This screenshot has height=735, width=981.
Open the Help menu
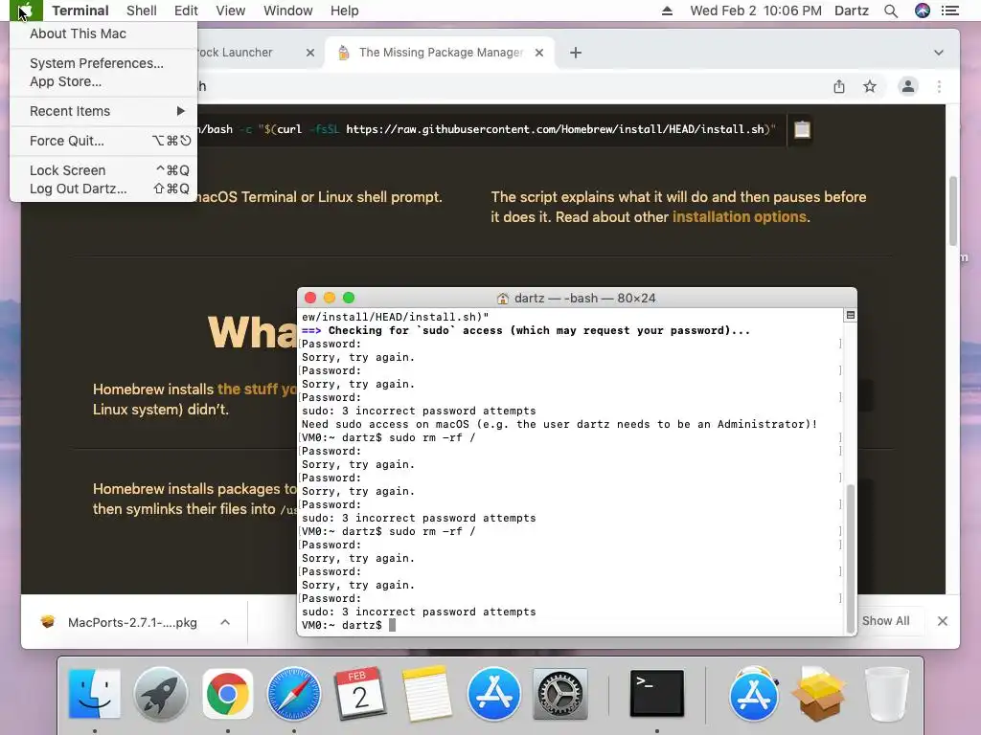click(x=344, y=11)
